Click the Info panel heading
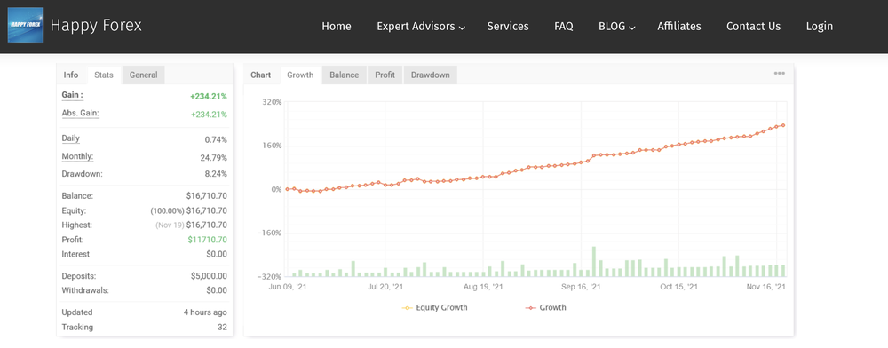 click(x=71, y=75)
